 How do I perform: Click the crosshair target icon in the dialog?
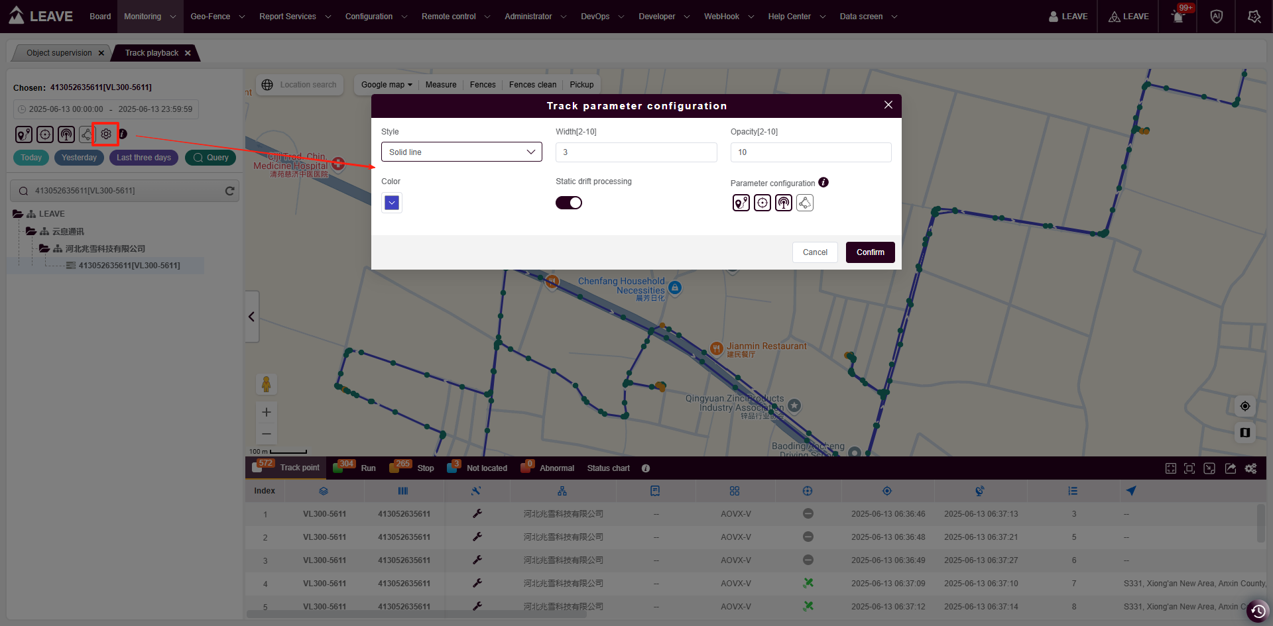[762, 203]
